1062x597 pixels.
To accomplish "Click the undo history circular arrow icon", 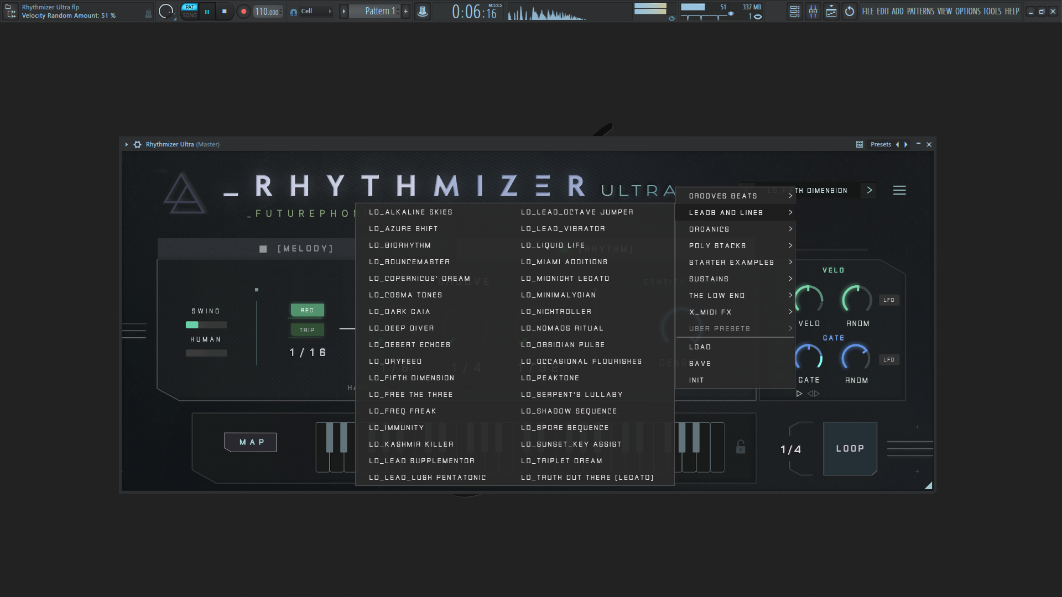I will pos(850,12).
